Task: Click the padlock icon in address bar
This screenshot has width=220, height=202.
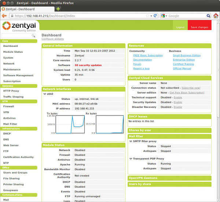Action: point(12,16)
